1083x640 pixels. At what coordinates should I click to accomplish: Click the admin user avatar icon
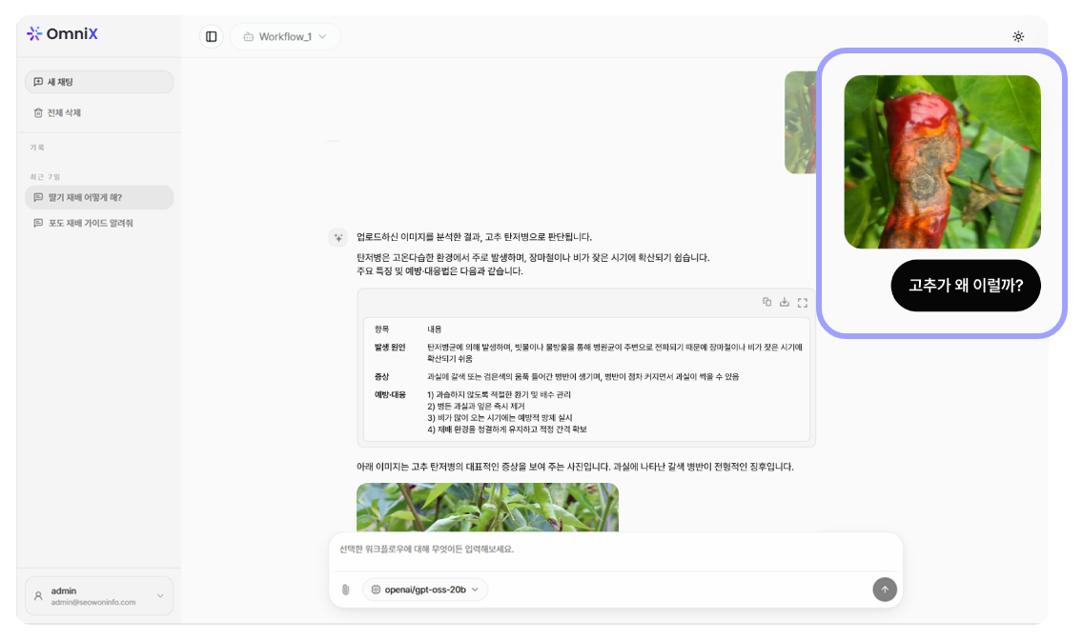point(39,596)
